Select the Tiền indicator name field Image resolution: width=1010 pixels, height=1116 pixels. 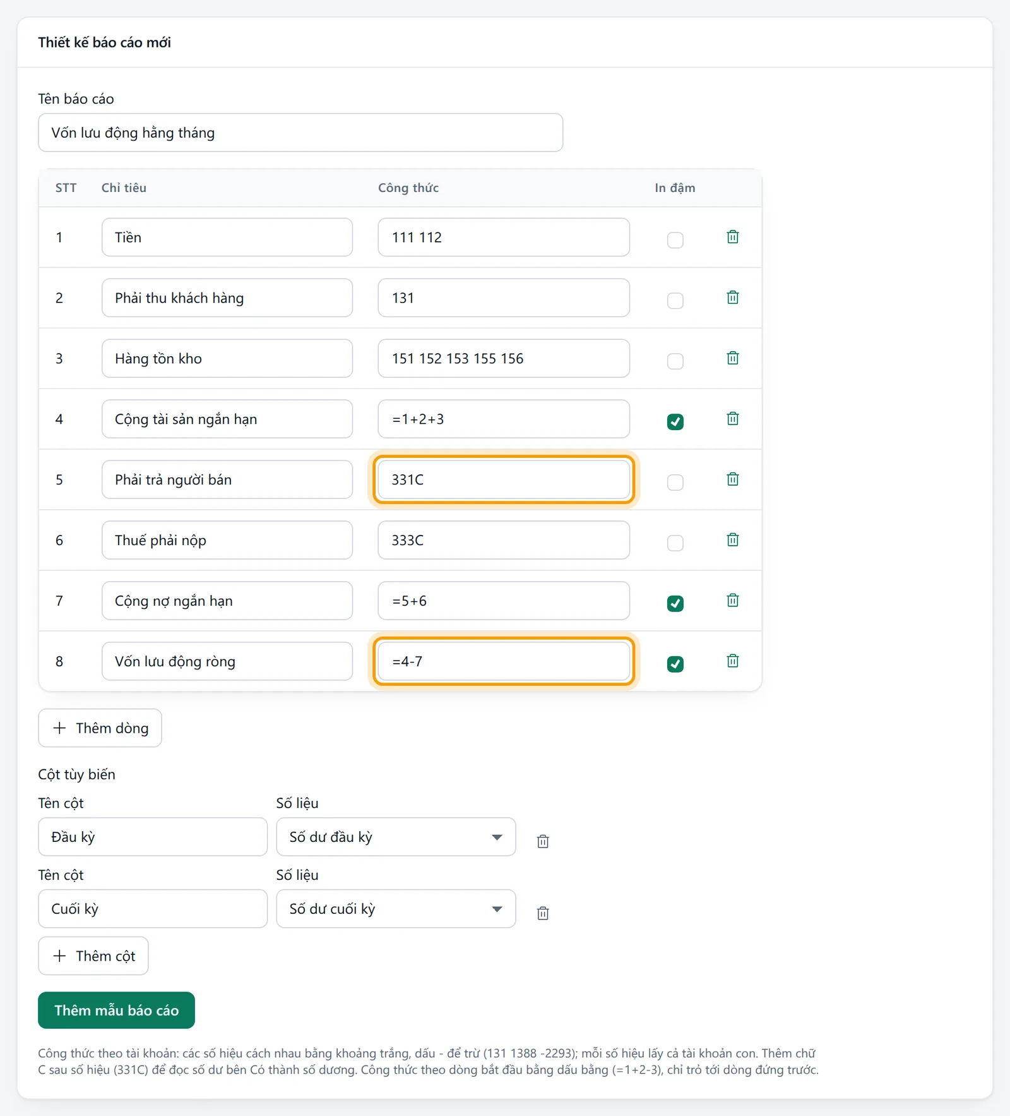[x=227, y=237]
